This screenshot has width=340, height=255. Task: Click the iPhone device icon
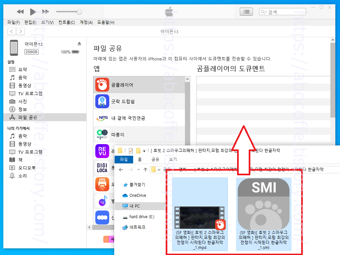14,48
